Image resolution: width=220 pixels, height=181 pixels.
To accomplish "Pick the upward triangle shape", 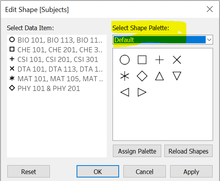I will click(159, 76).
